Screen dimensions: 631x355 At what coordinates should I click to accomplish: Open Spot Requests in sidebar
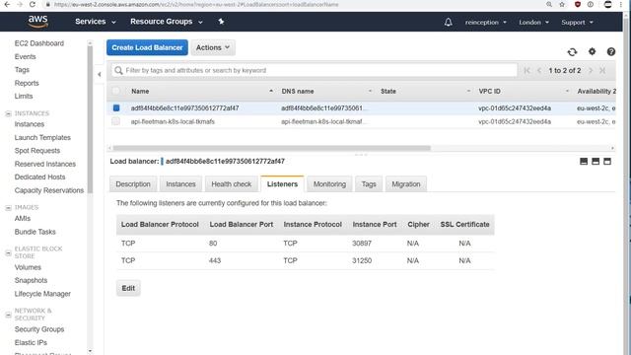(37, 151)
